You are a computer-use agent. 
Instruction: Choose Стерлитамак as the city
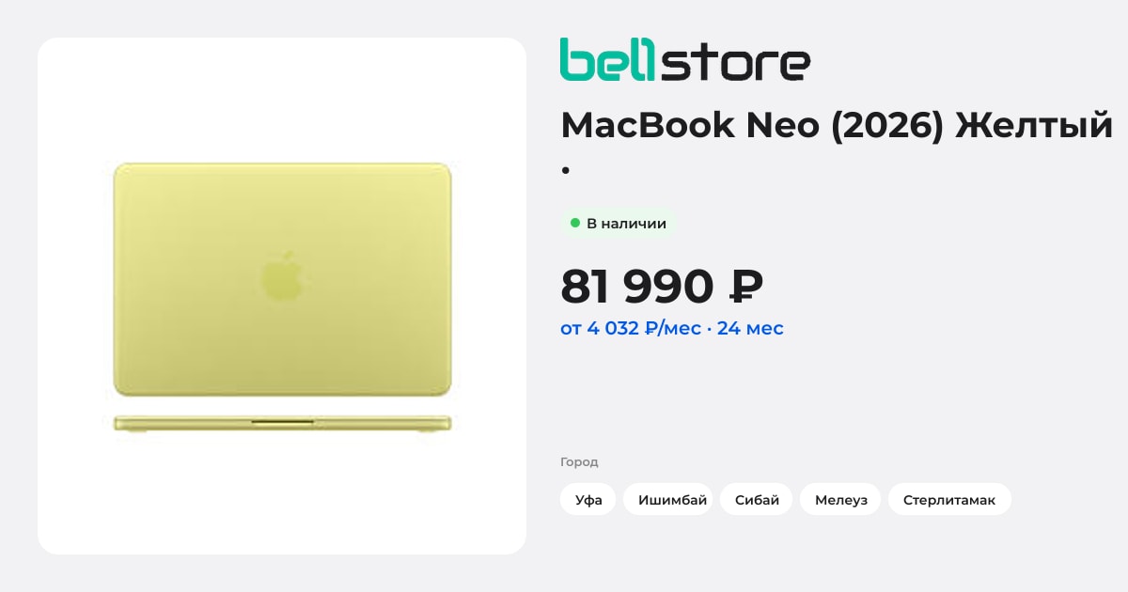949,500
